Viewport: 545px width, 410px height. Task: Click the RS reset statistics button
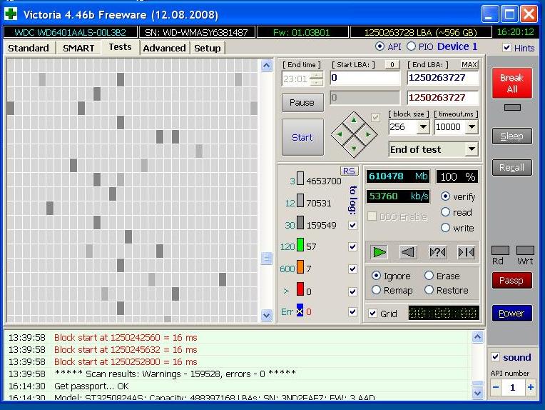(349, 171)
